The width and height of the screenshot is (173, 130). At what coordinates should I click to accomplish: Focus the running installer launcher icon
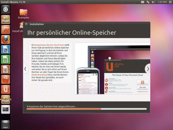point(6,99)
